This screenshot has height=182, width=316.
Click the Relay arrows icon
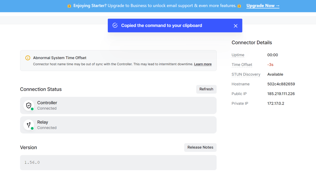coord(29,125)
